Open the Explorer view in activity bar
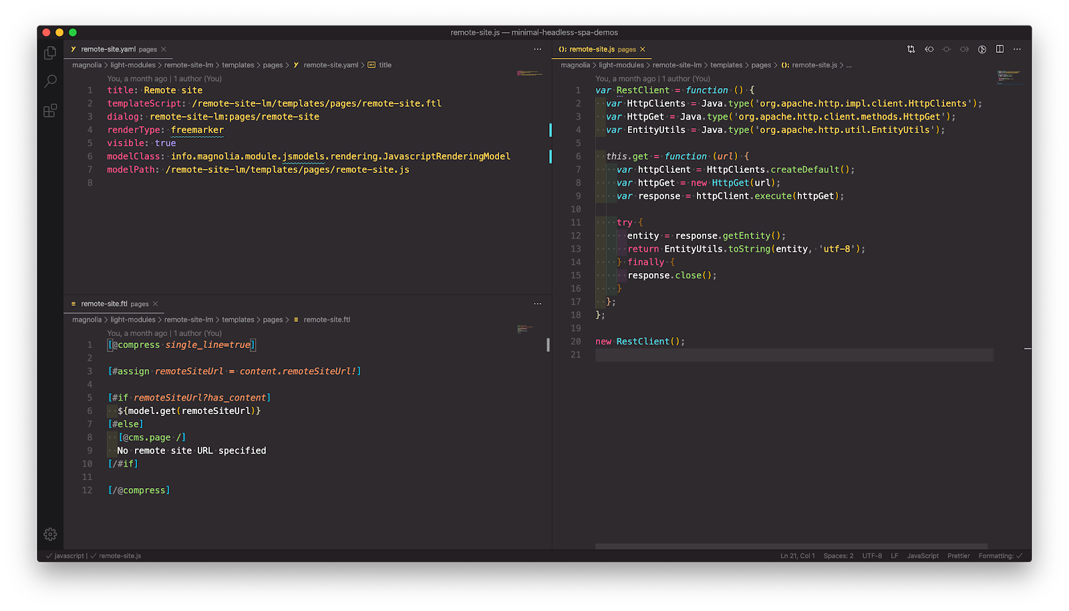1069x611 pixels. coord(50,53)
